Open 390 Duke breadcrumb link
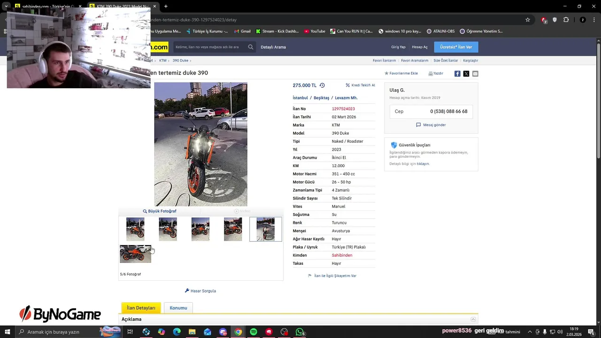Viewport: 601px width, 338px height. coord(180,61)
